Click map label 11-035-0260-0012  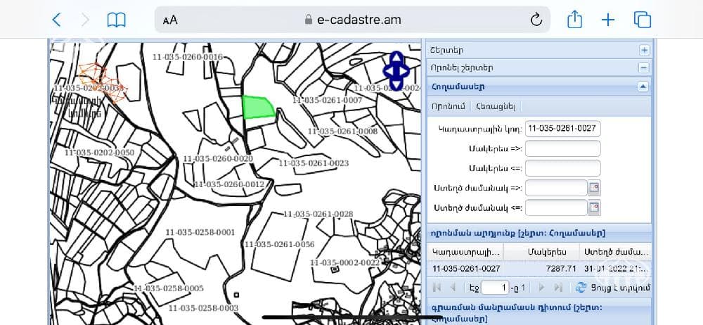coord(229,184)
